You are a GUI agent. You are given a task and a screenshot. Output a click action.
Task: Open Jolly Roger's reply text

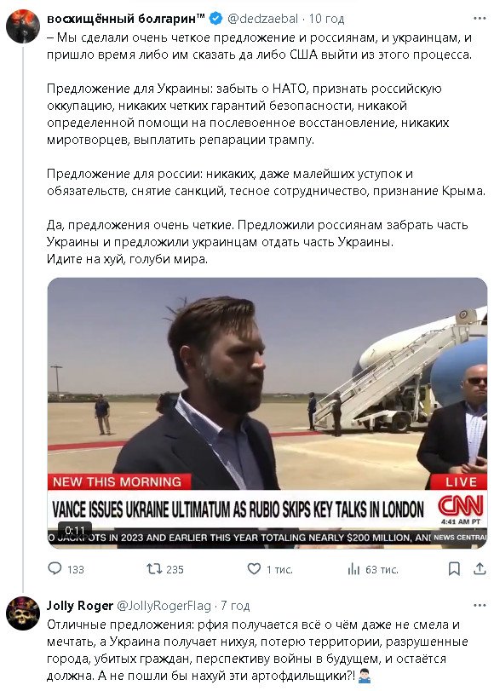(x=257, y=650)
